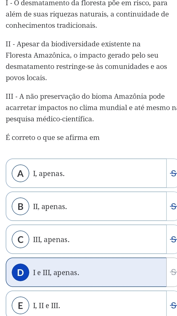Choose the answer text 'III, apenas.'
The height and width of the screenshot is (316, 177).
pos(51,240)
